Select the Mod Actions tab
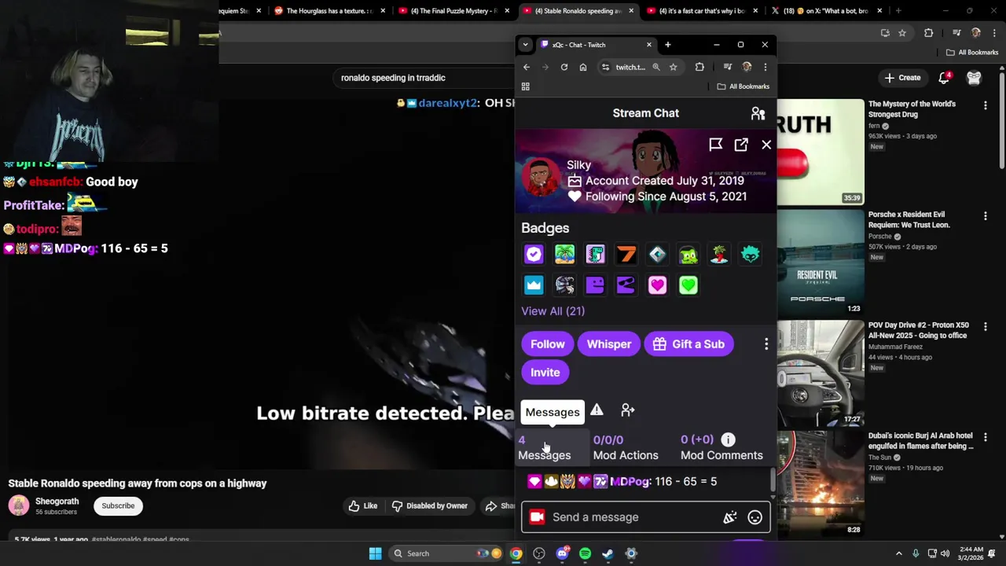Viewport: 1006px width, 566px height. (626, 447)
